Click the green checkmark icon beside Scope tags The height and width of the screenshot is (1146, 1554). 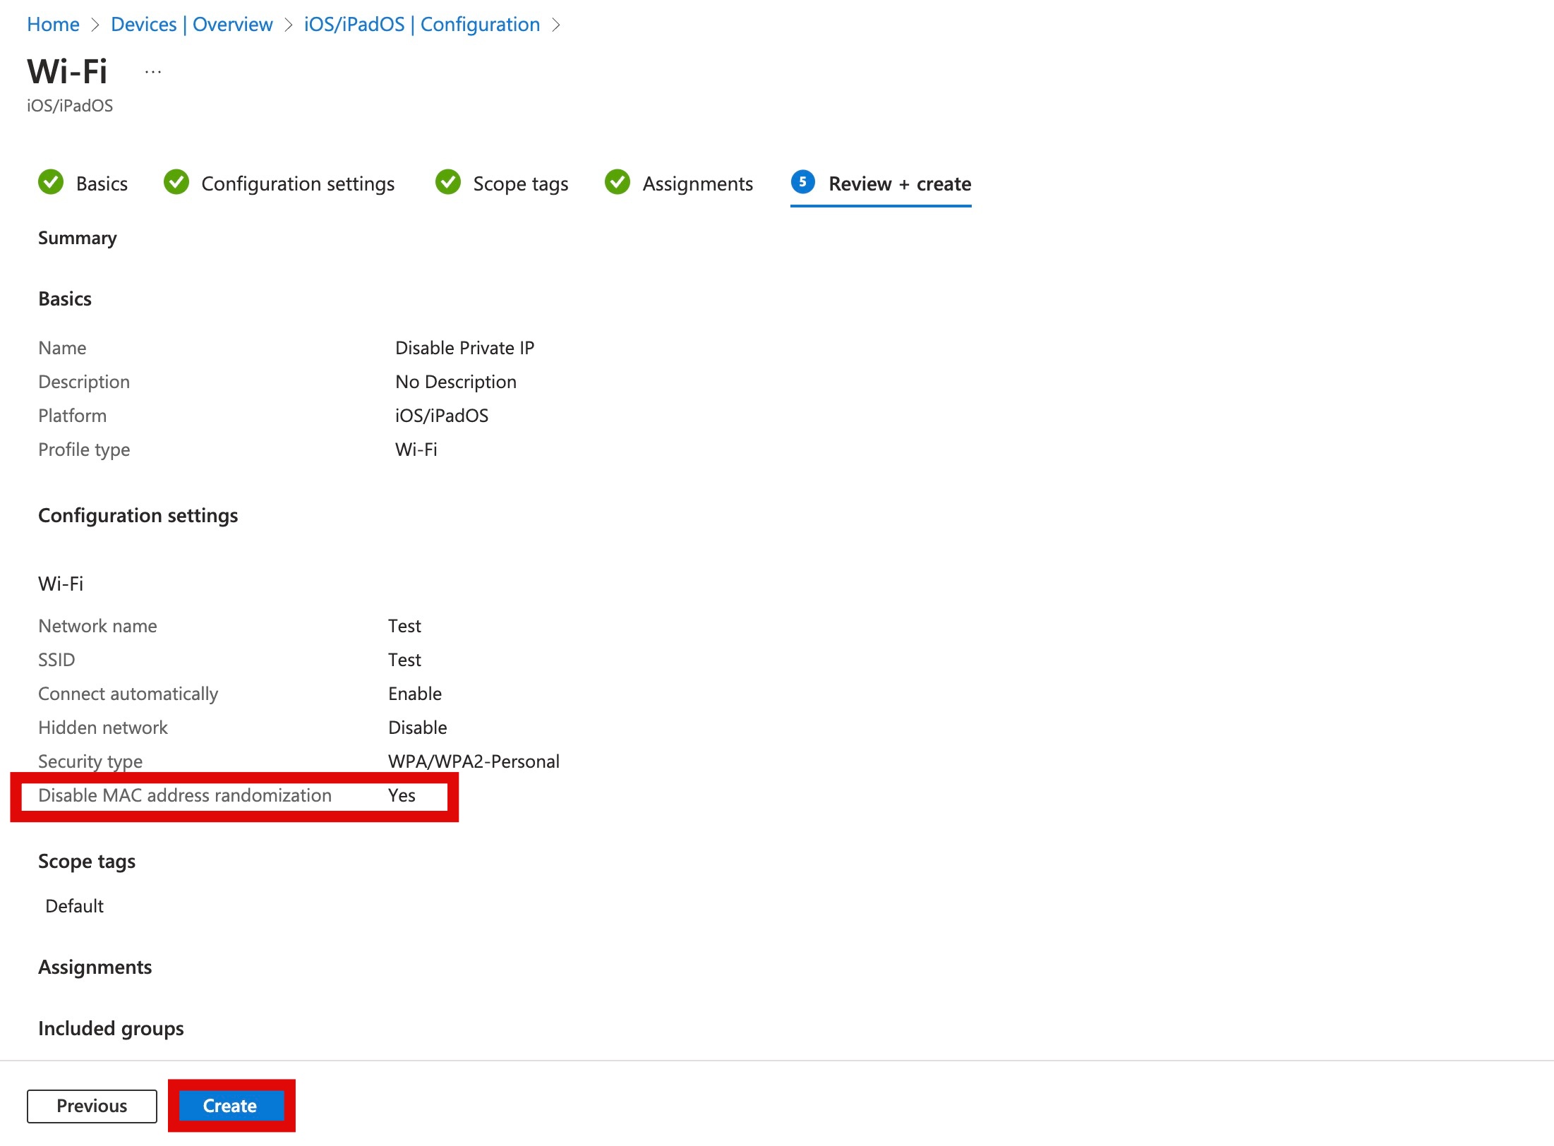tap(448, 182)
